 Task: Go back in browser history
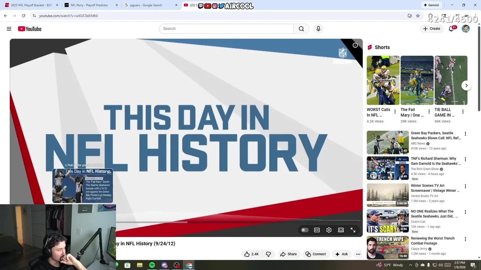(x=5, y=16)
